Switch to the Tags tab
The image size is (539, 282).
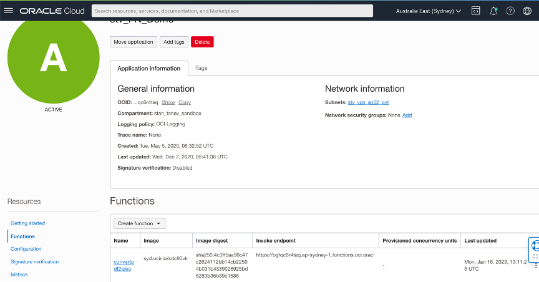(202, 68)
